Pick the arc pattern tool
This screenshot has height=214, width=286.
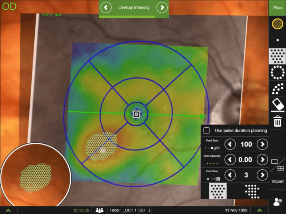(x=277, y=88)
